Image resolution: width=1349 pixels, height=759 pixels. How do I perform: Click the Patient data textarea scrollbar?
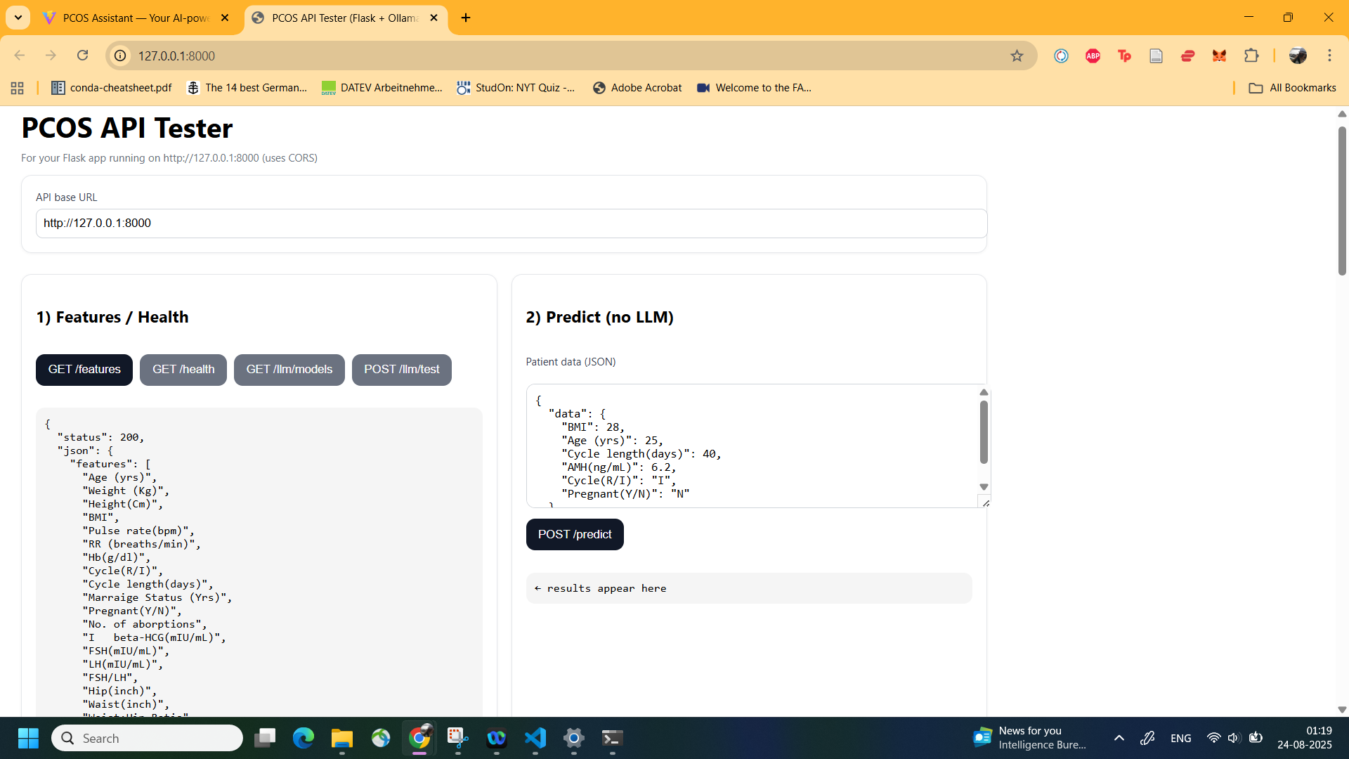[984, 433]
